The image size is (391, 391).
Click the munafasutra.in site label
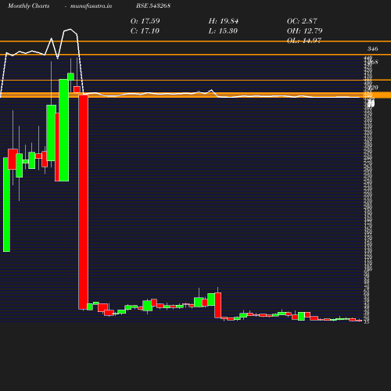pos(91,5)
